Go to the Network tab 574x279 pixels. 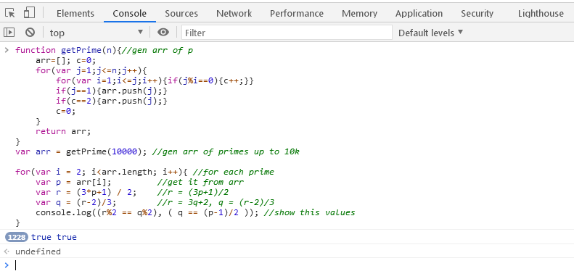coord(234,14)
